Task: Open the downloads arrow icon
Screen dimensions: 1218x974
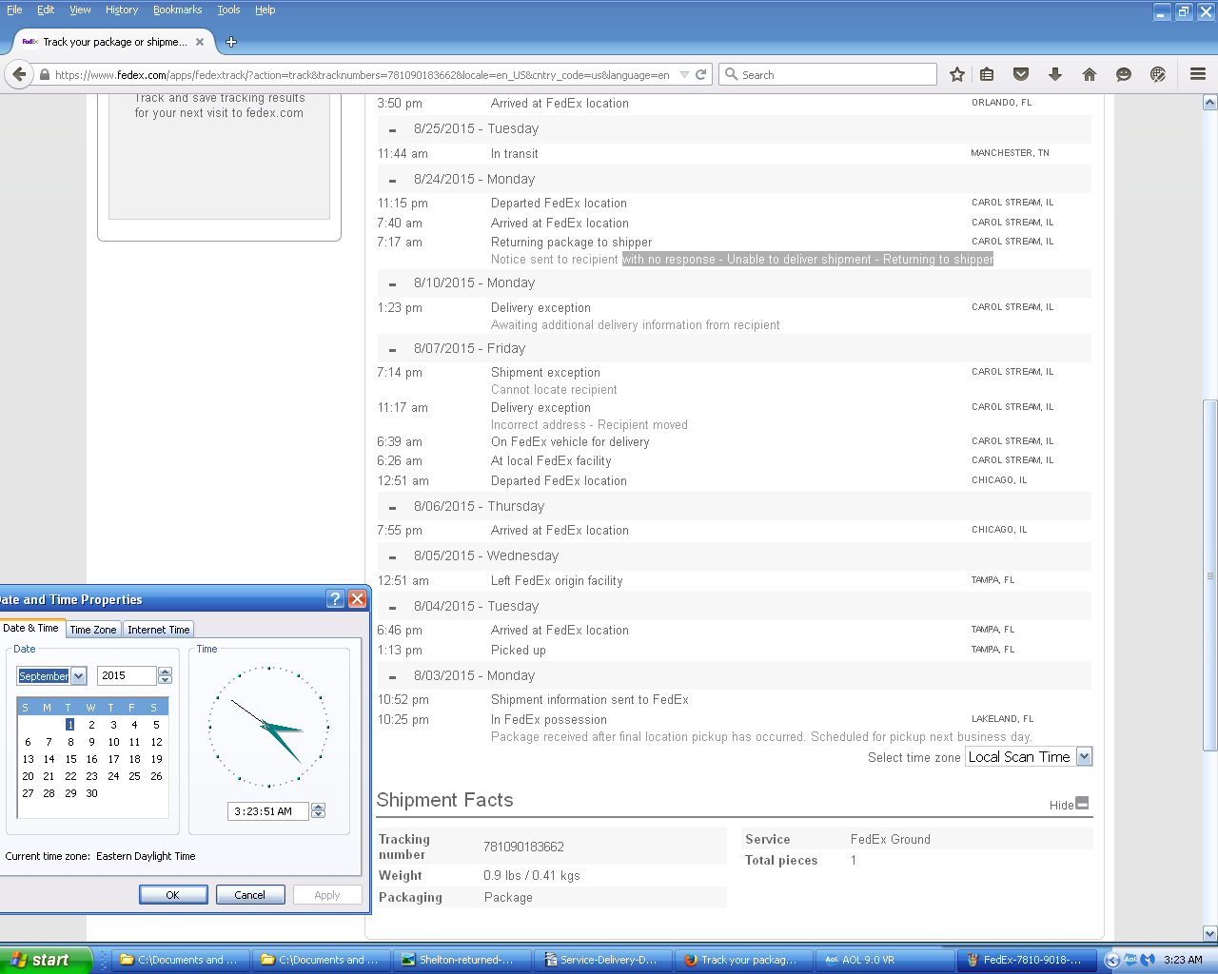Action: [1055, 74]
